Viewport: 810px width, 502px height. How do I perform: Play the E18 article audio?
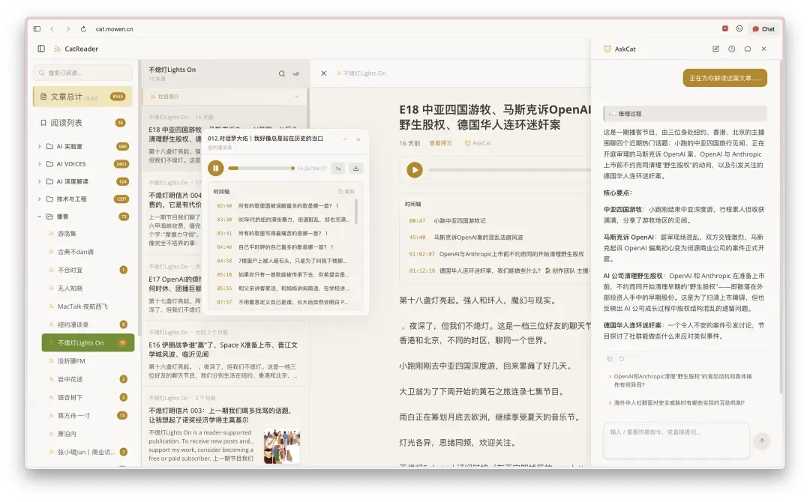pyautogui.click(x=414, y=170)
